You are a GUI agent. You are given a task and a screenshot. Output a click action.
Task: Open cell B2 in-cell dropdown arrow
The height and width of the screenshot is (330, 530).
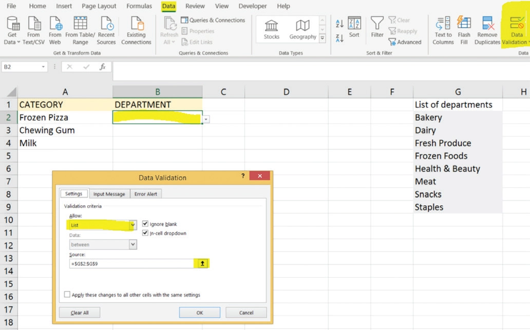tap(206, 119)
